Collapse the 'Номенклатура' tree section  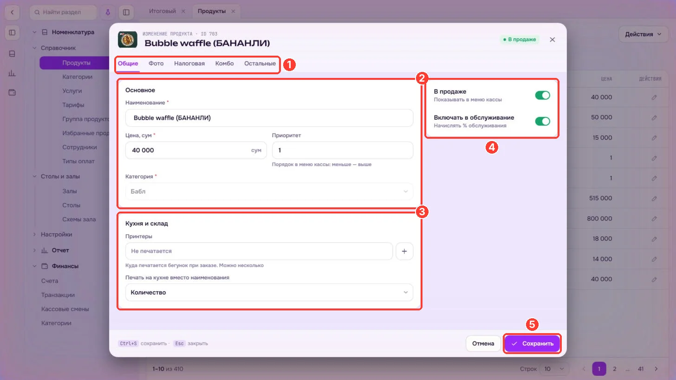34,32
